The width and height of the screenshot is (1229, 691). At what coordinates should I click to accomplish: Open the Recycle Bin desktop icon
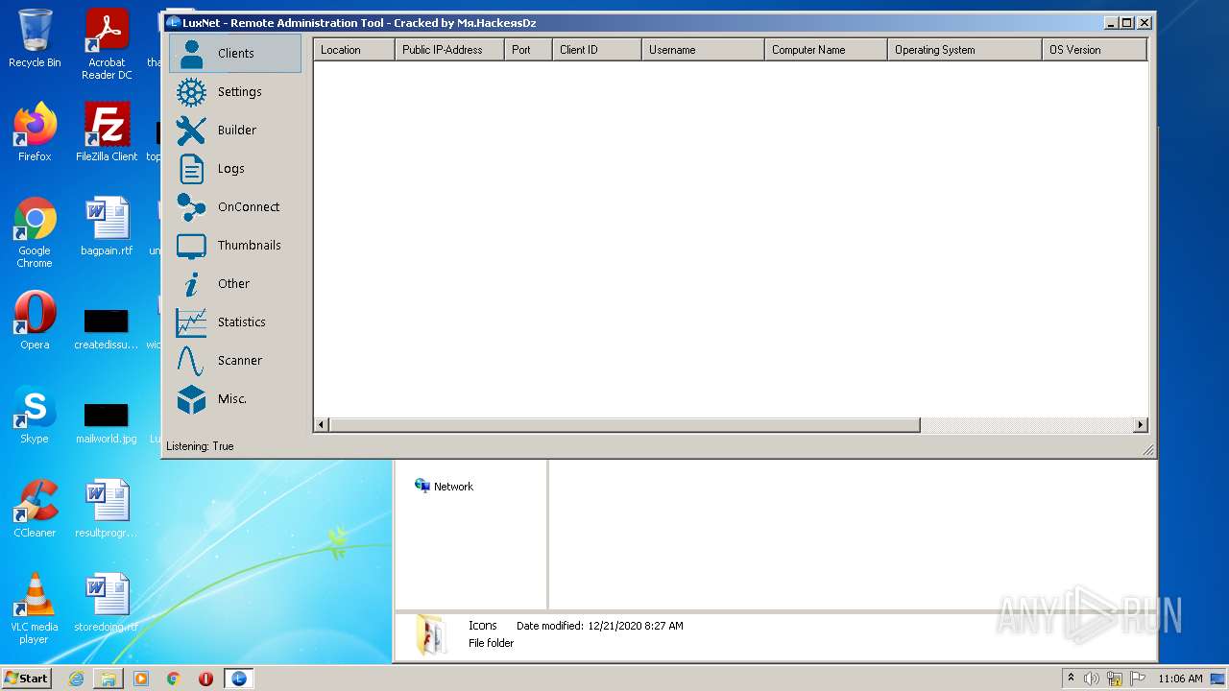pyautogui.click(x=35, y=38)
